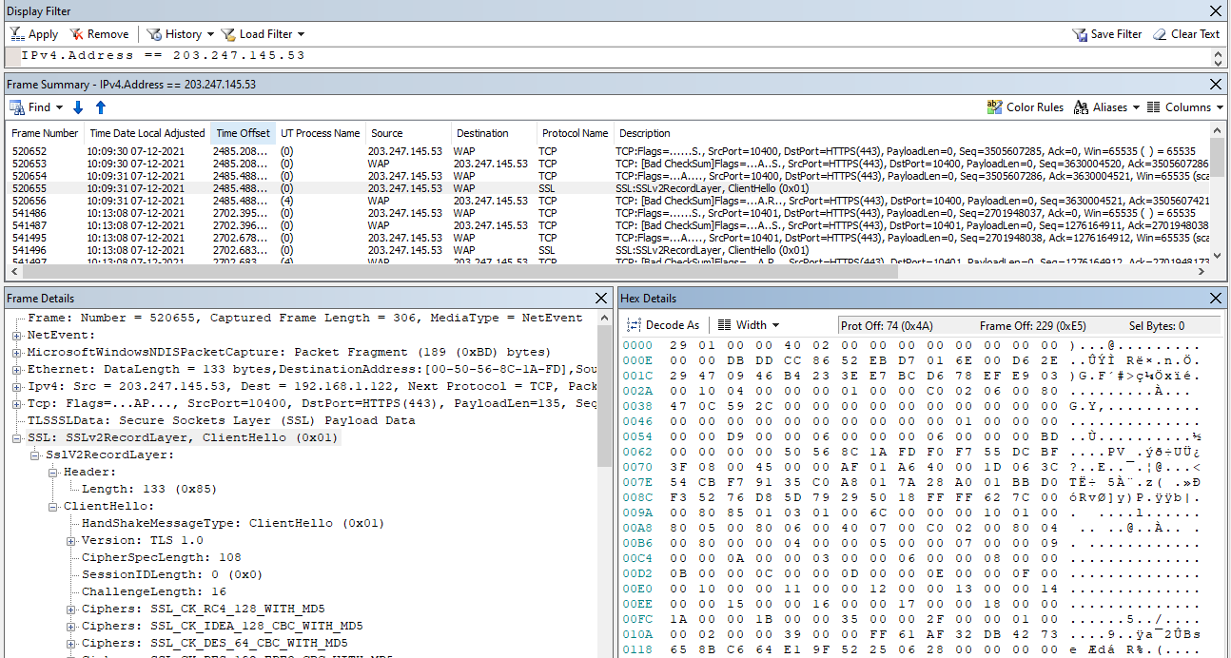Find the next matching frame with down arrow

77,106
